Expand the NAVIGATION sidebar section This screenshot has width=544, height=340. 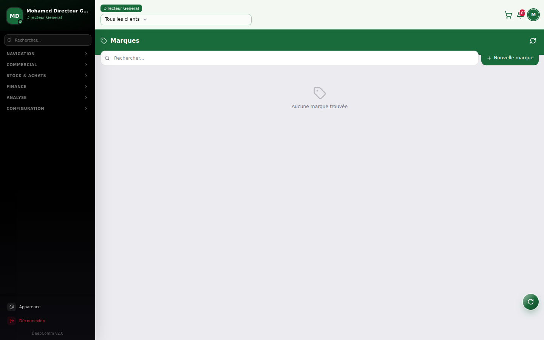point(47,54)
